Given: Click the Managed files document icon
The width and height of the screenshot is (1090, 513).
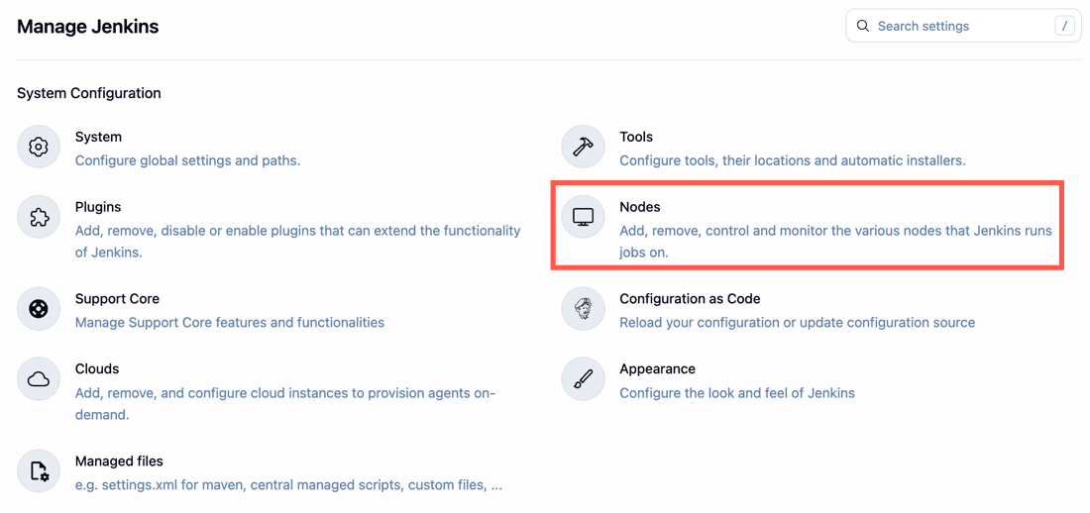Looking at the screenshot, I should pos(39,471).
